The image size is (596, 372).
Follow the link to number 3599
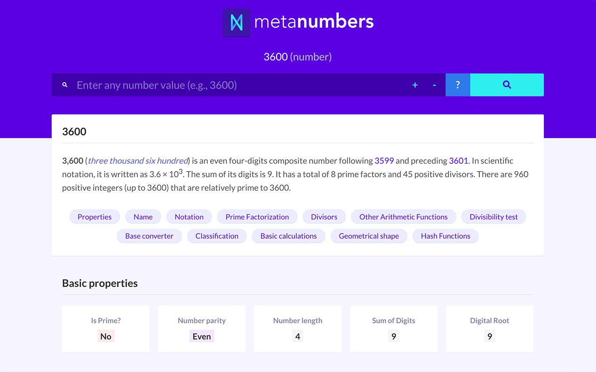384,160
